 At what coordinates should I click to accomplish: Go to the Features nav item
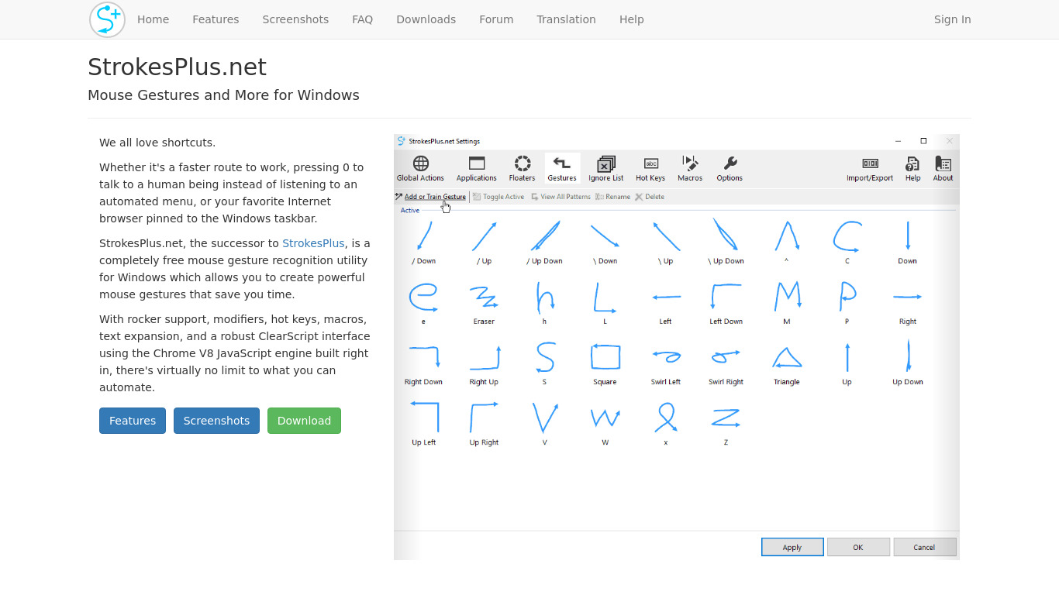[216, 19]
